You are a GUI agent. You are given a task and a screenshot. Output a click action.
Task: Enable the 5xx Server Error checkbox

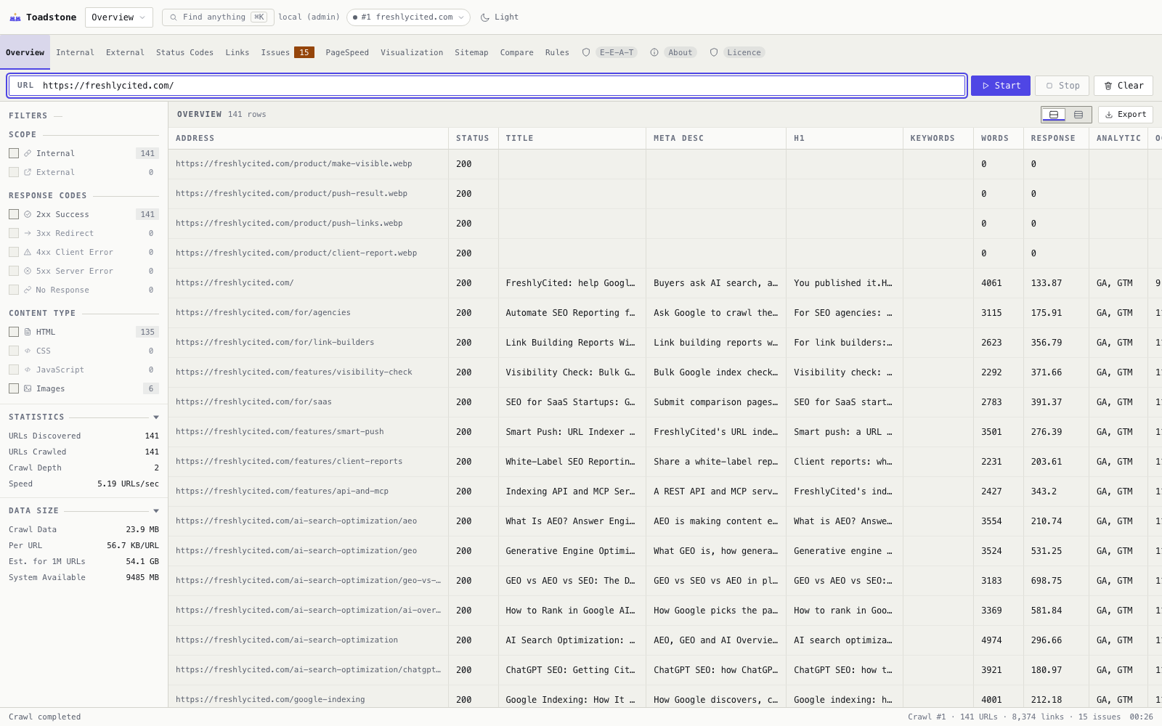pos(14,271)
